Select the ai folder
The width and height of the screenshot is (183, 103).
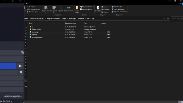(32, 27)
